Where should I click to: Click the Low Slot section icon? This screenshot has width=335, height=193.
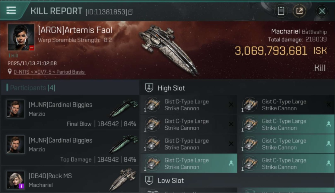pyautogui.click(x=149, y=180)
